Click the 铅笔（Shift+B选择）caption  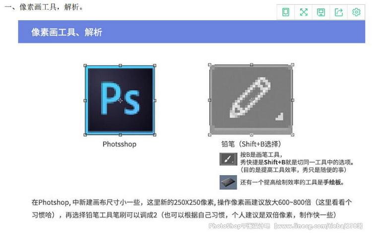tap(251, 144)
